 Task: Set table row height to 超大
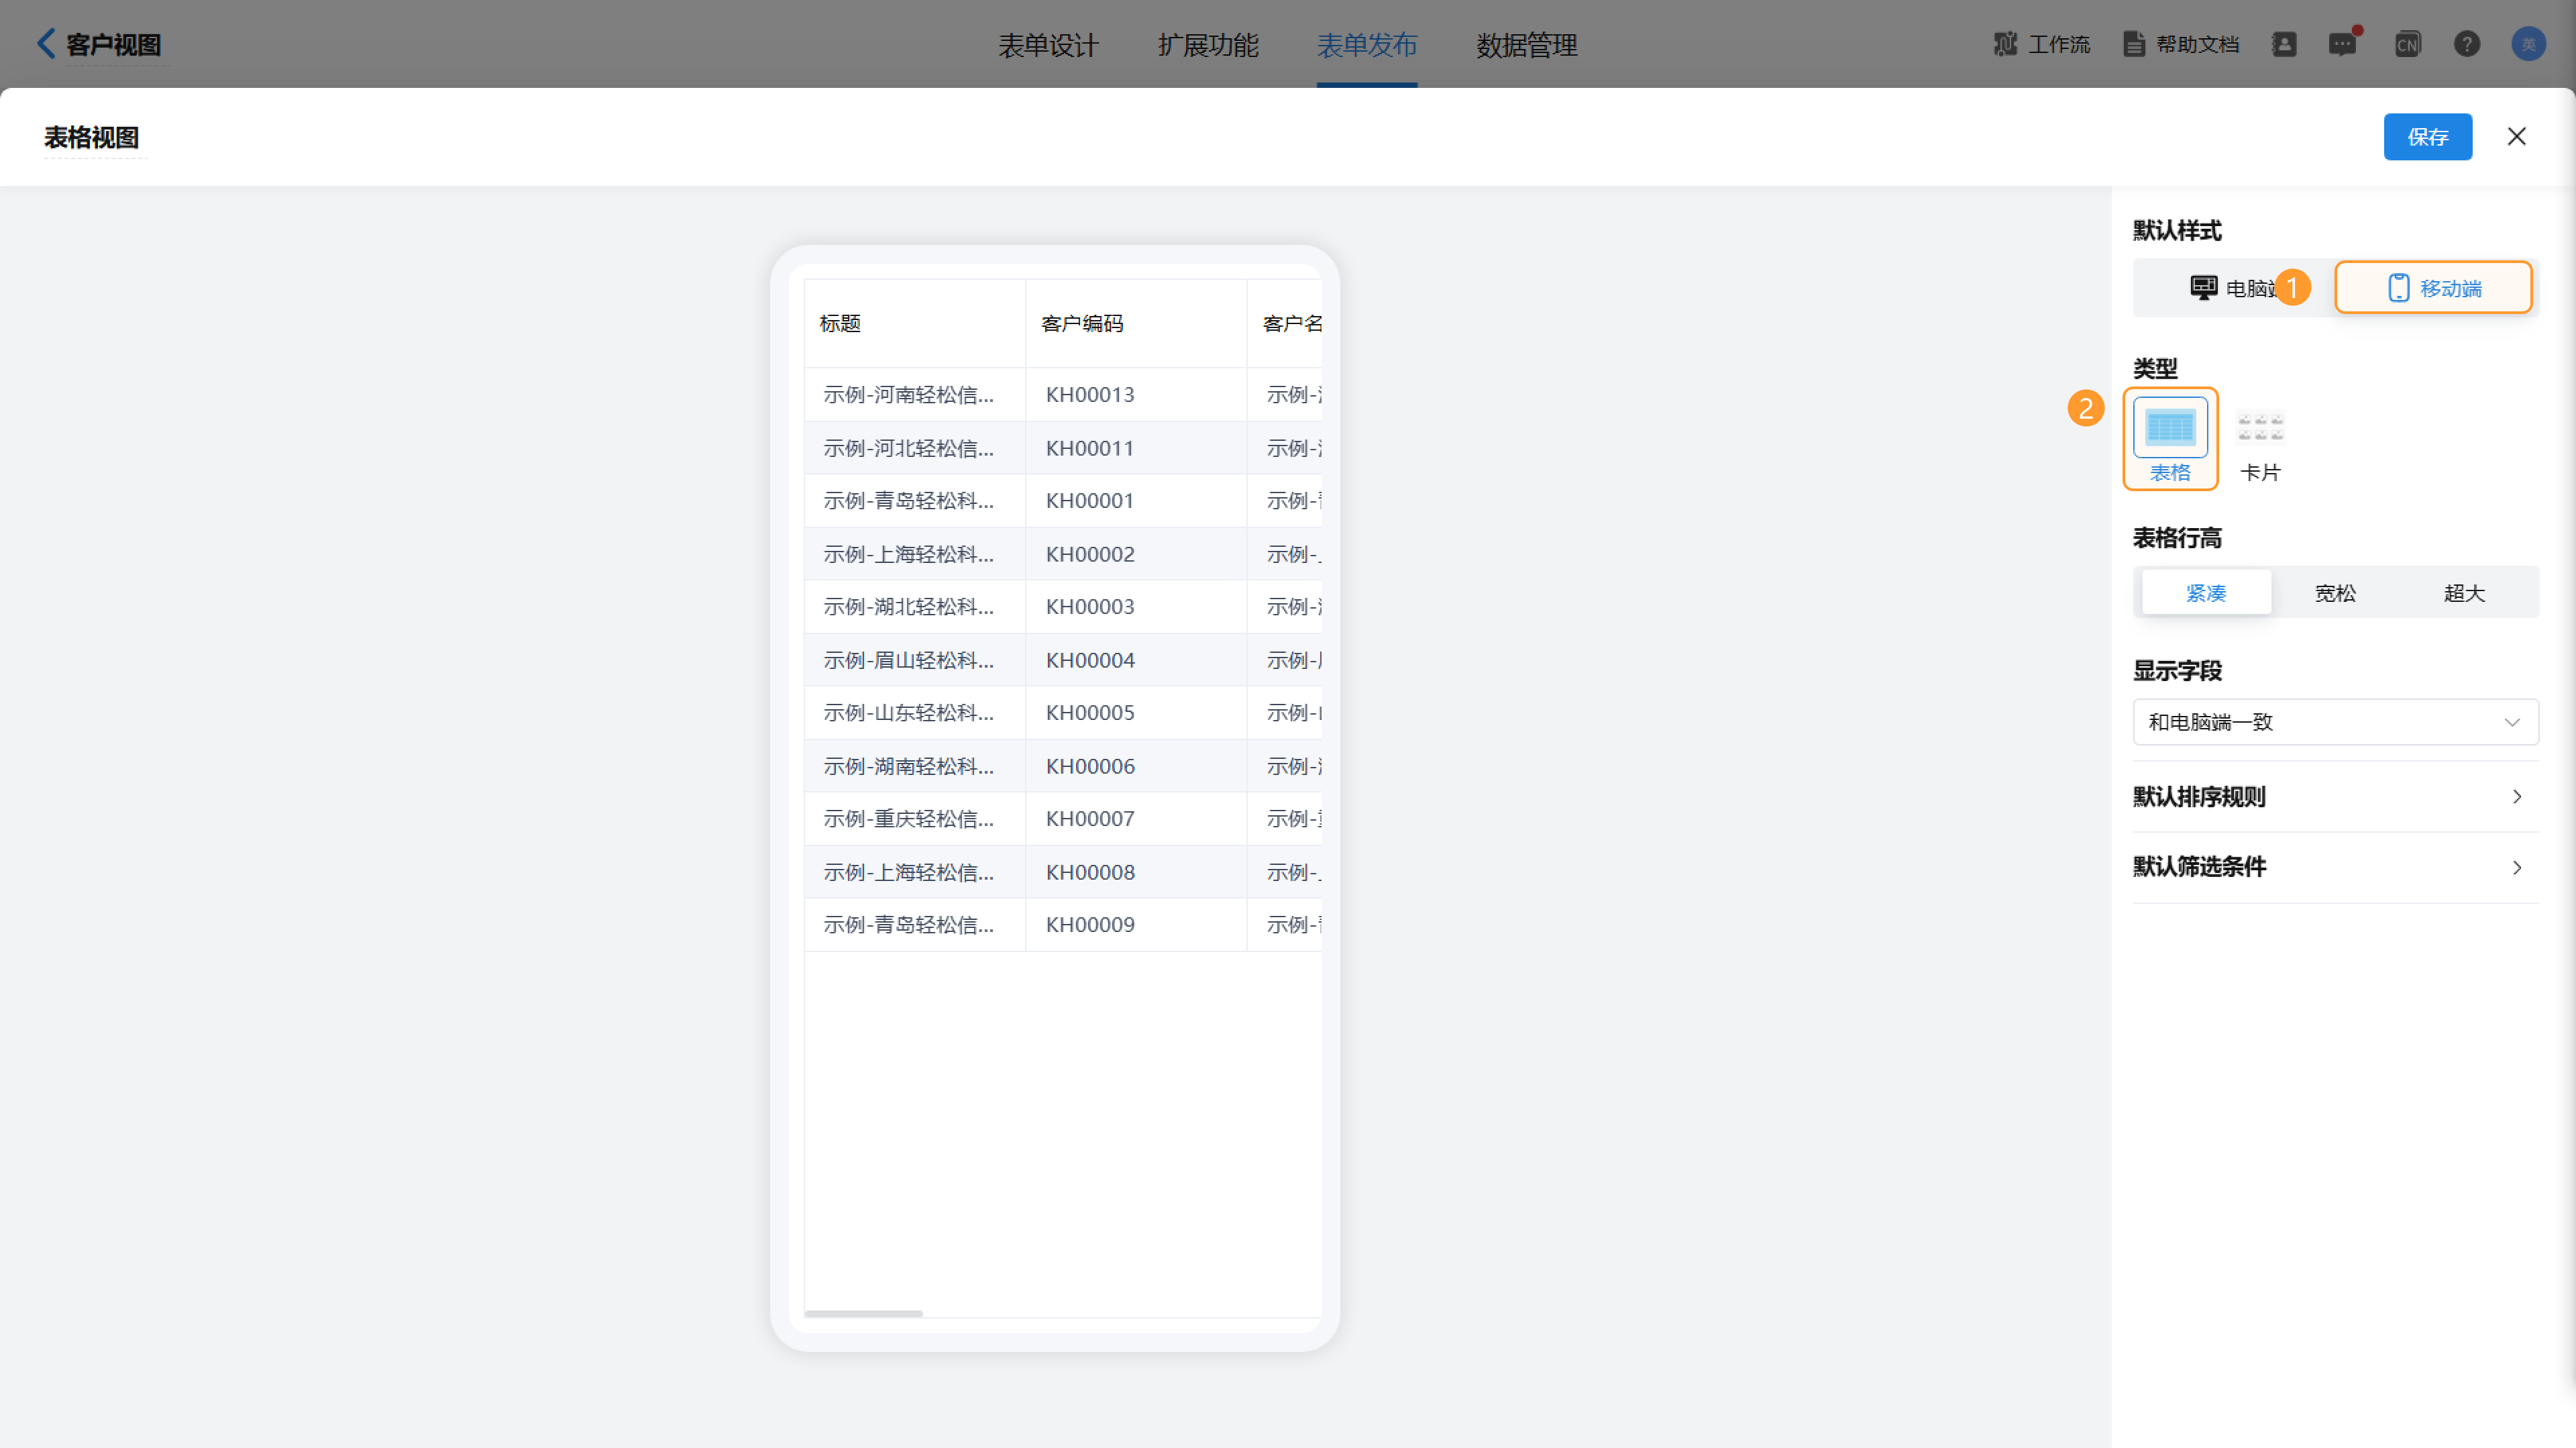coord(2464,593)
